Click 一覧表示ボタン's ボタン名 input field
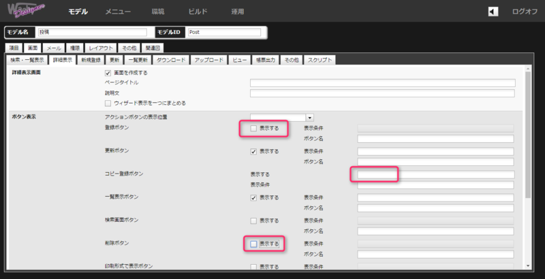Image resolution: width=545 pixels, height=279 pixels. tap(435, 208)
